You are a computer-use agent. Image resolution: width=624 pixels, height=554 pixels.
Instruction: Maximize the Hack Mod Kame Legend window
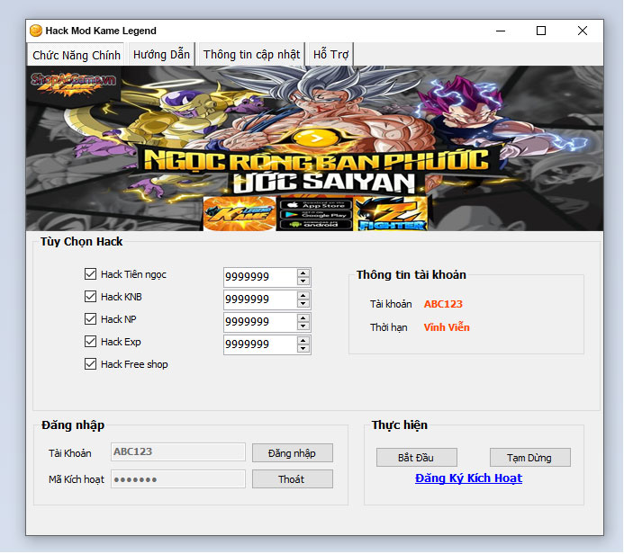pyautogui.click(x=541, y=31)
